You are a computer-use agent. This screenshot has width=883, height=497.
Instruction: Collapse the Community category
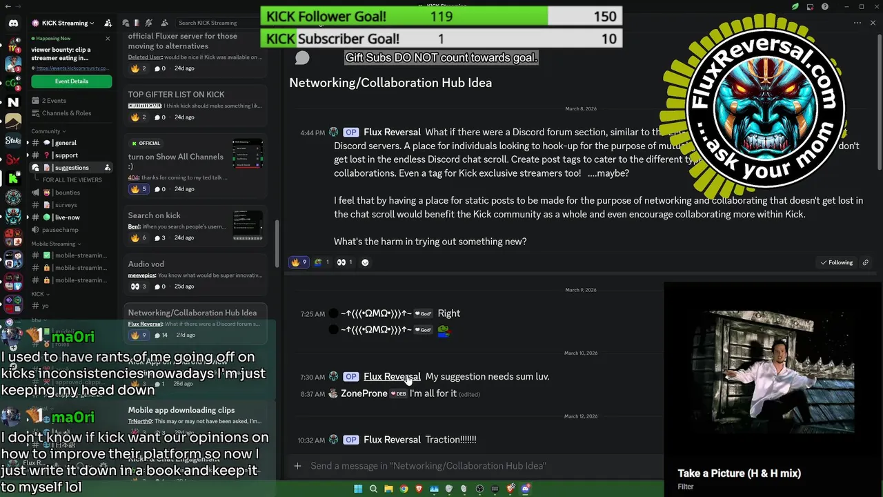[x=48, y=131]
